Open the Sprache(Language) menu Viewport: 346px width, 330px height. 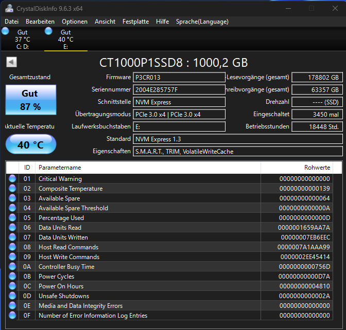202,22
